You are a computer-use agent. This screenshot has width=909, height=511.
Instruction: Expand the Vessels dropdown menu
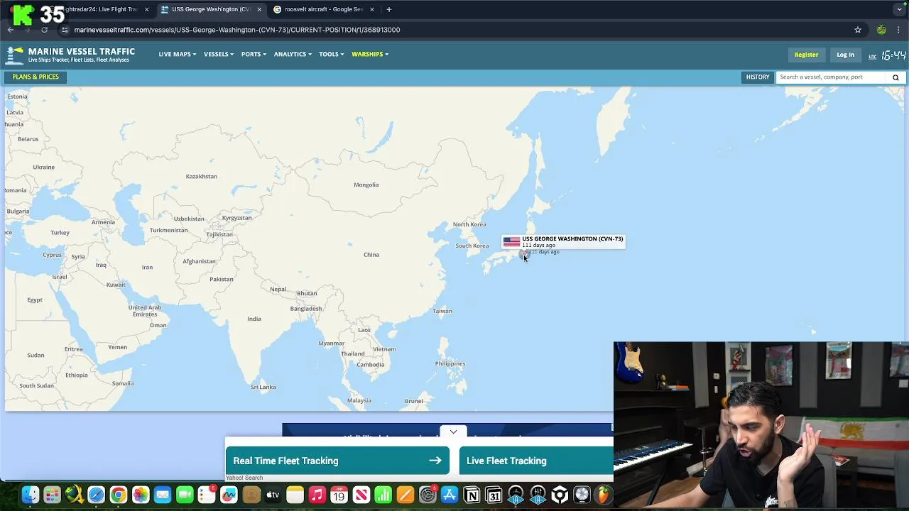(x=219, y=54)
